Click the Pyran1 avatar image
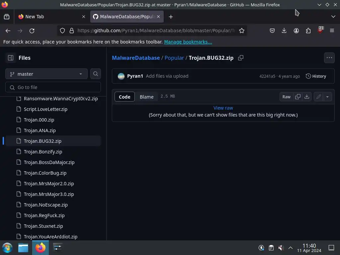The image size is (340, 255). (121, 76)
